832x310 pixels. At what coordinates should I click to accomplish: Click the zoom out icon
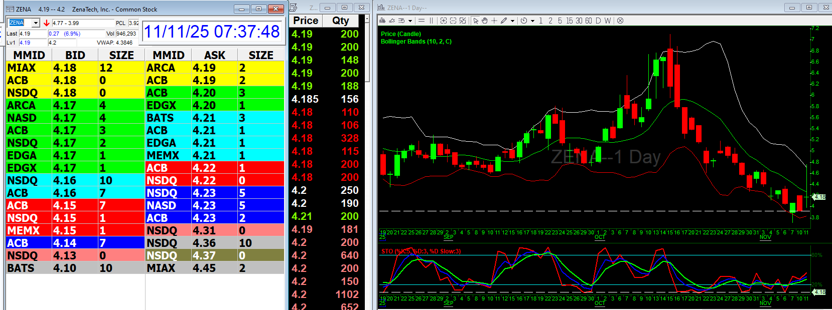[x=453, y=21]
